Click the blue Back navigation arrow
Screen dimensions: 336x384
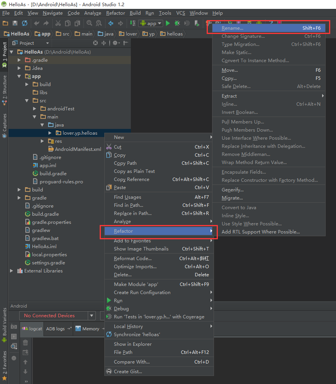tap(111, 23)
